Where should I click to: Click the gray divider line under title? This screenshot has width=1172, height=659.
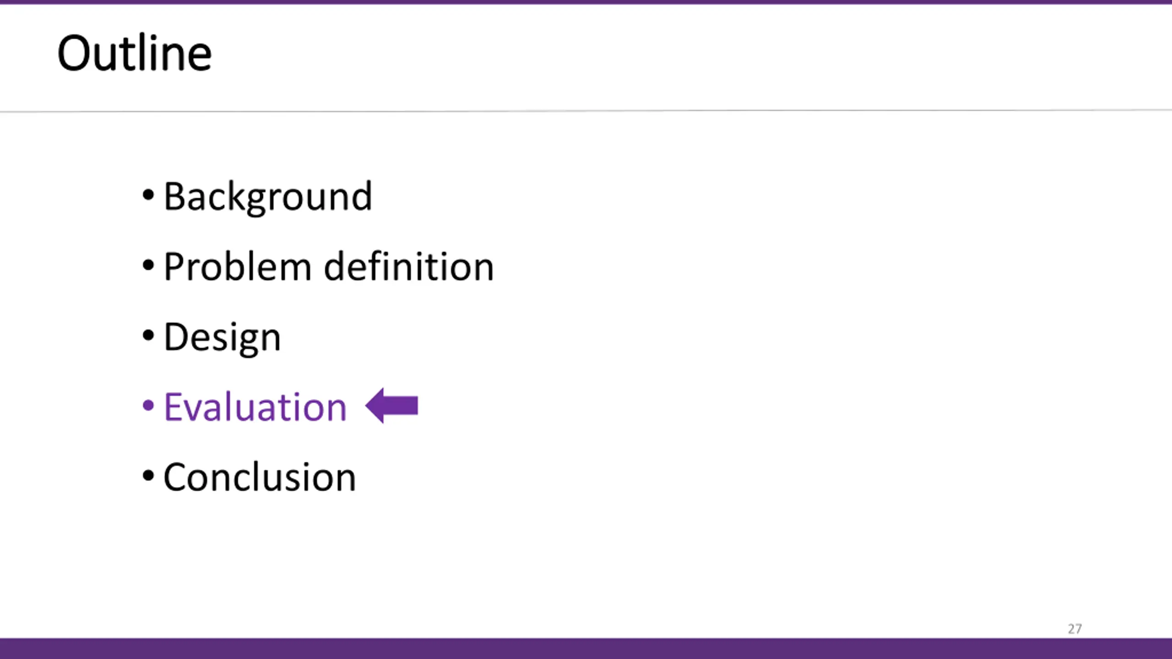pos(586,111)
